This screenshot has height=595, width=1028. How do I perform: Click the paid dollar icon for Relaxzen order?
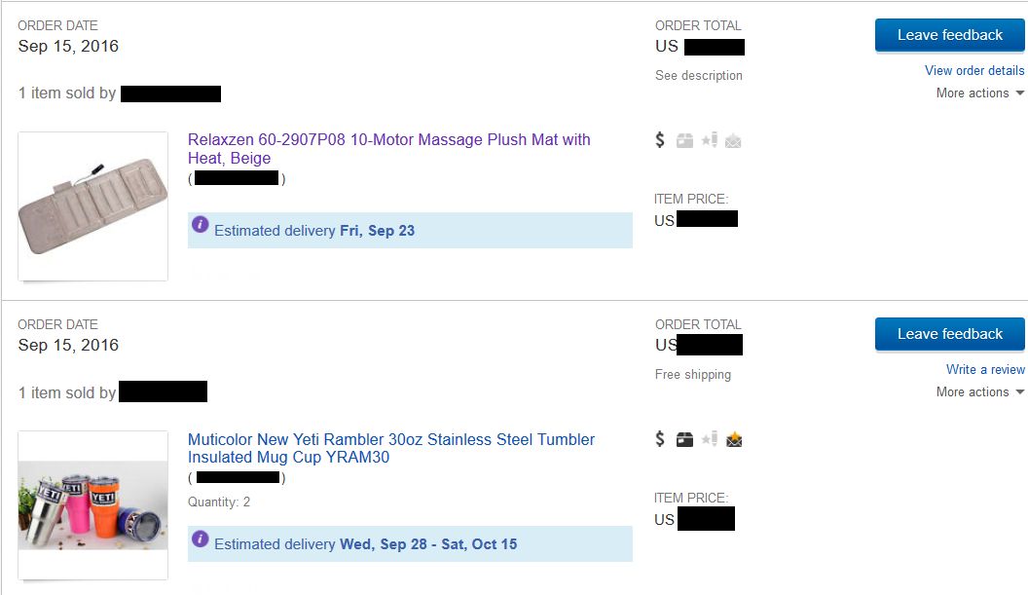coord(660,140)
